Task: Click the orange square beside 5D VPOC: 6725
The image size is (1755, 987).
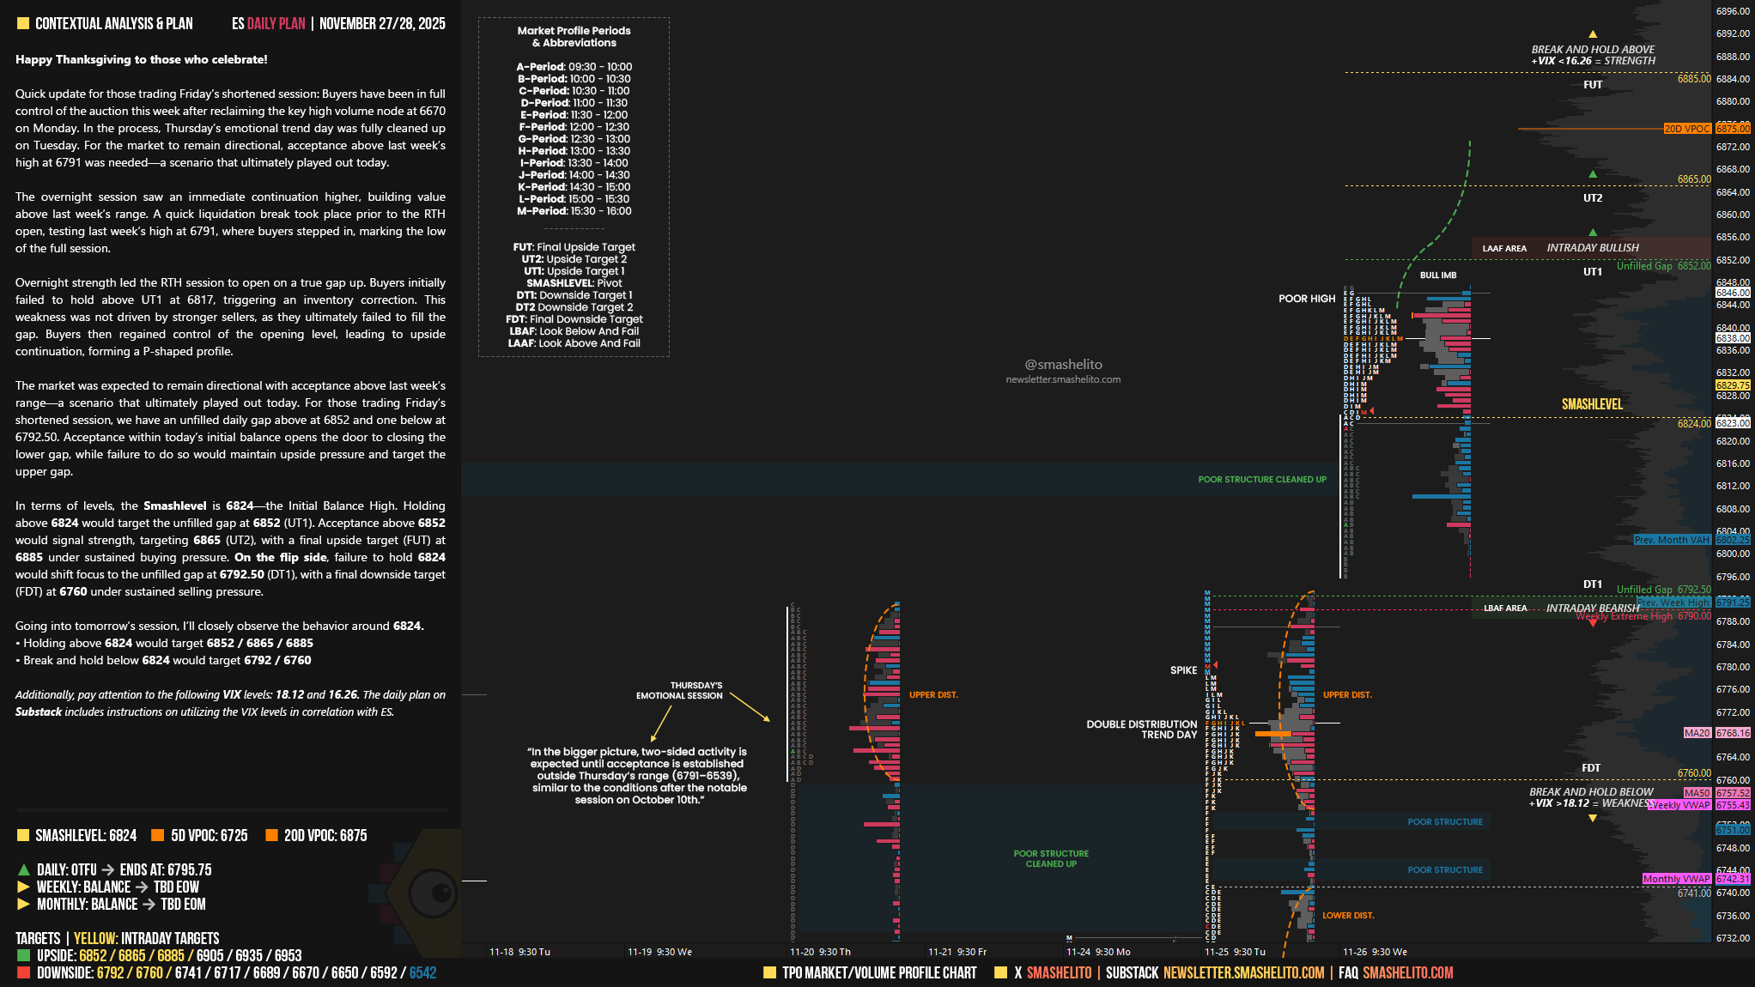Action: point(157,835)
